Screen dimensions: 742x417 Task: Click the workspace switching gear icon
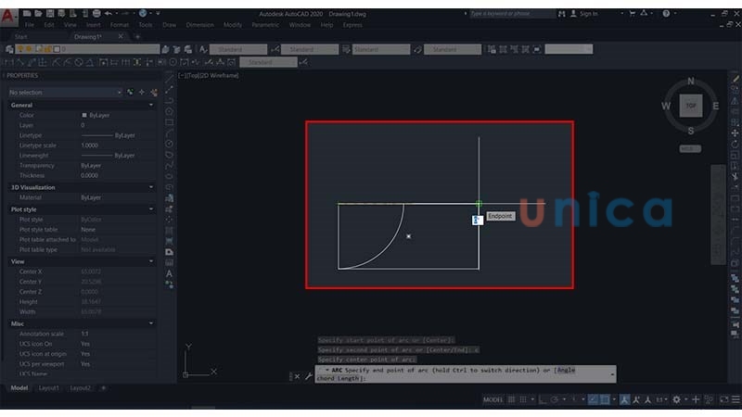(x=676, y=399)
